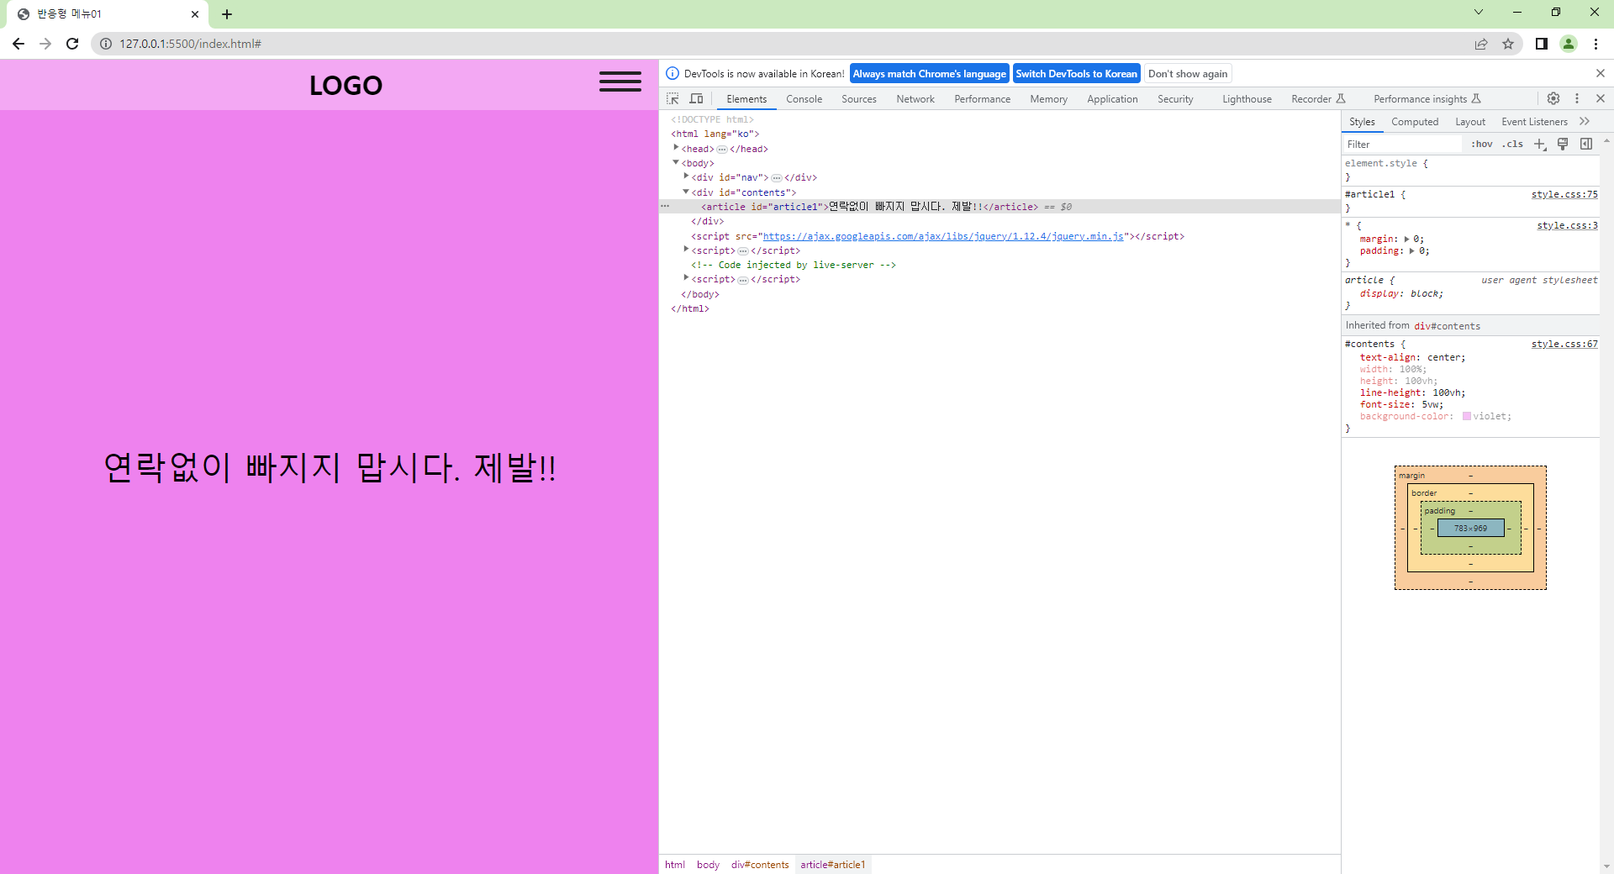The width and height of the screenshot is (1614, 874).
Task: Collapse the body element node
Action: 676,162
